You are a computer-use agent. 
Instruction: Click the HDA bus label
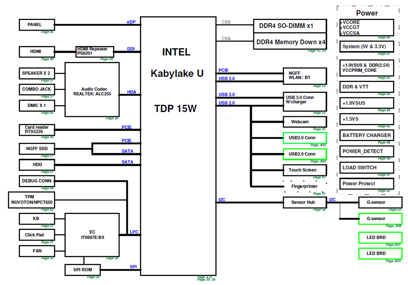[x=132, y=92]
